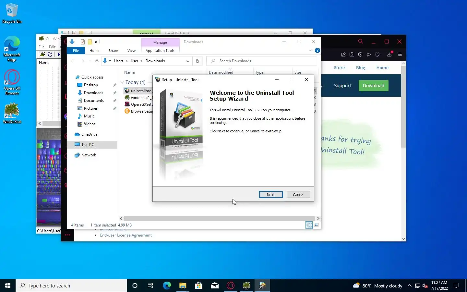Switch to details view icon
This screenshot has height=292, width=467.
[309, 225]
